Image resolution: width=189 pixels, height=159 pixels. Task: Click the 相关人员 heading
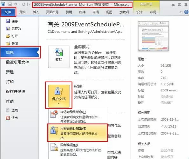pyautogui.click(x=144, y=144)
